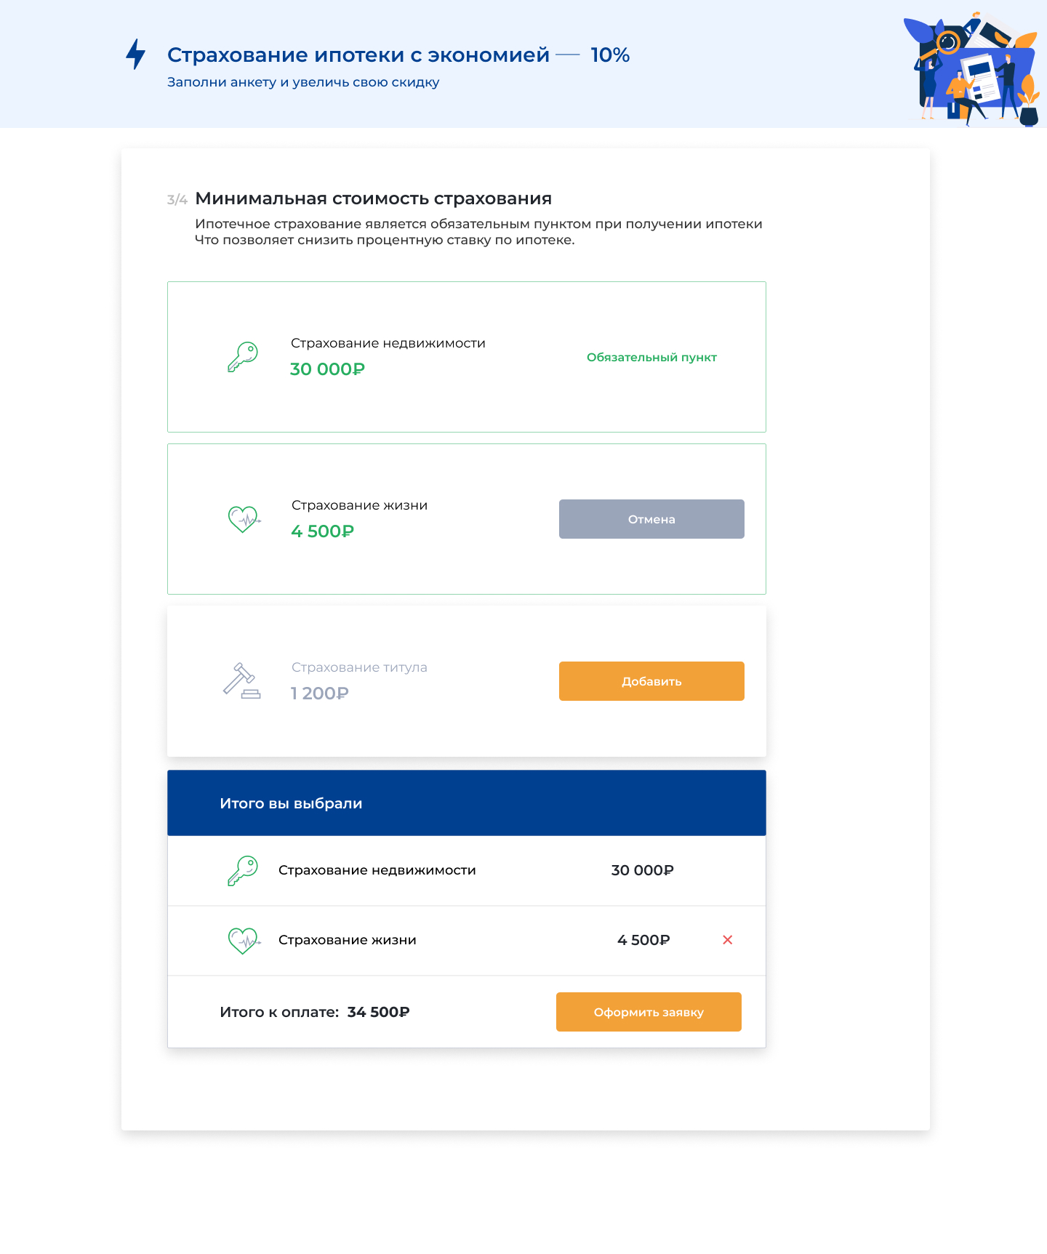Click the lightning bolt icon in header
1047x1254 pixels.
click(x=136, y=55)
